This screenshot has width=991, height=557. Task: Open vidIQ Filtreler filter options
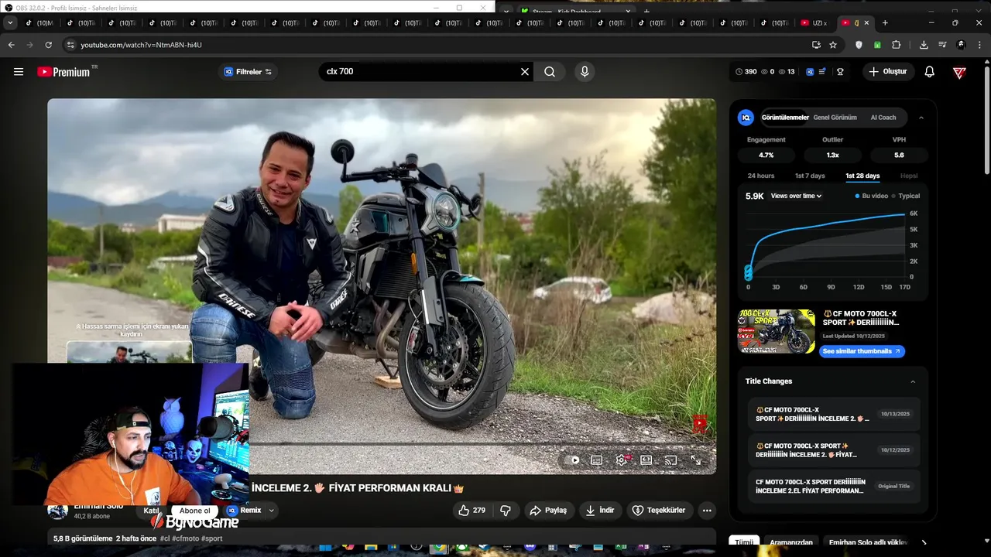point(248,72)
